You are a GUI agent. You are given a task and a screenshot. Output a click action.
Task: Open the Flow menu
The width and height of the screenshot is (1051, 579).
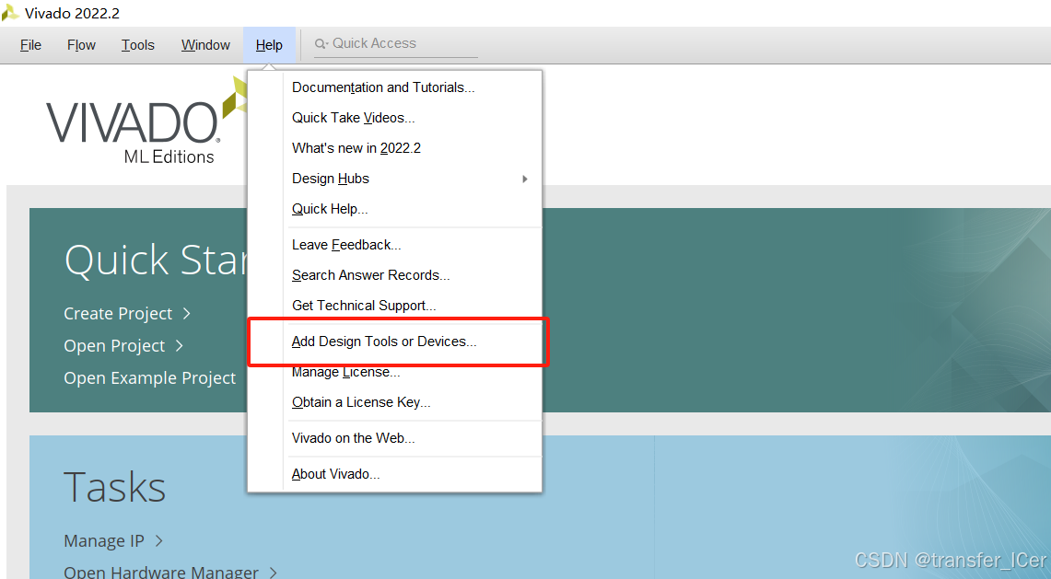tap(81, 45)
